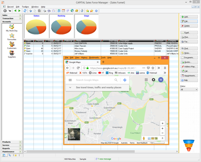Screen dimensions: 201x162
Task: Click the Pegman Street View icon
Action: [x=144, y=138]
